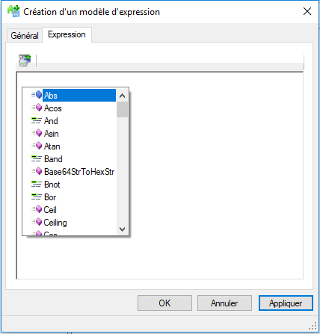Pick Ceiling from the function list
This screenshot has height=334, width=320.
click(55, 223)
